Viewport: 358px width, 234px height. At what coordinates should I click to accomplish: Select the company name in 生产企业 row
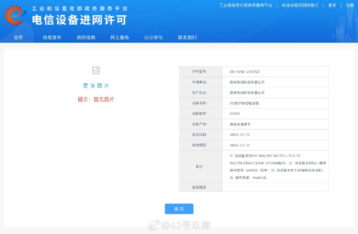pyautogui.click(x=247, y=93)
